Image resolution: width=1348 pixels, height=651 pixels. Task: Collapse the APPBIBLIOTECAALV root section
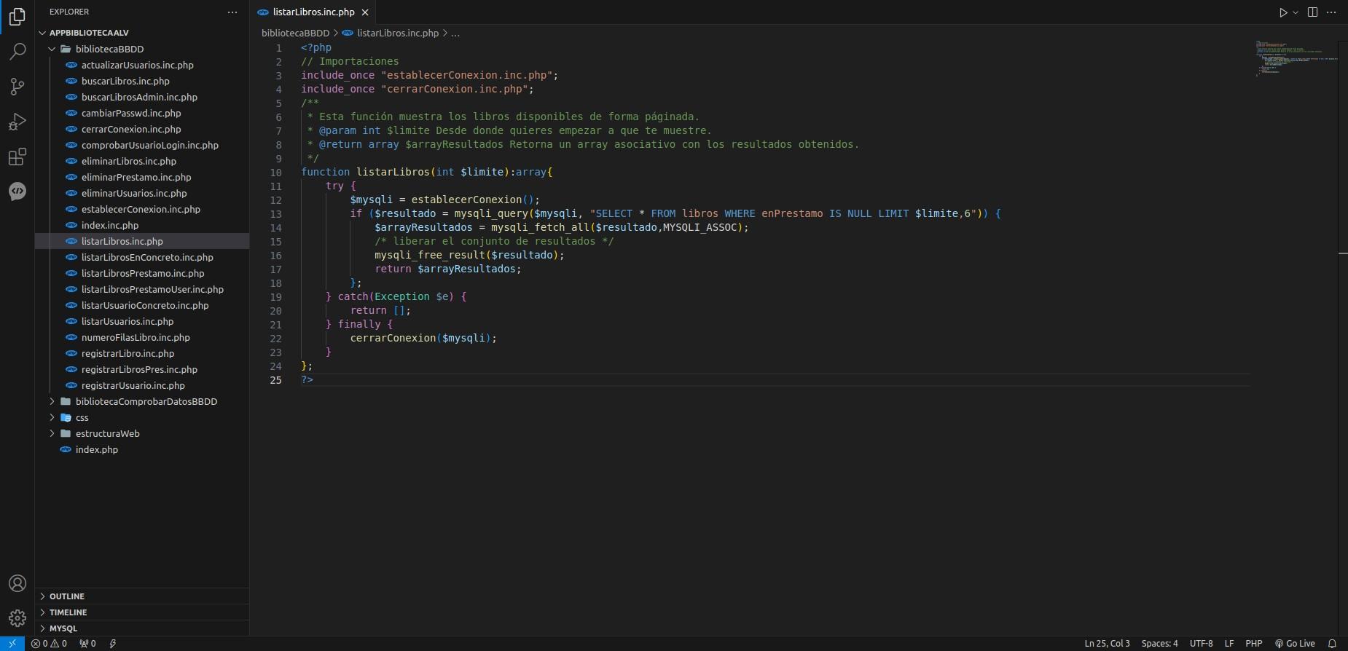click(x=142, y=33)
